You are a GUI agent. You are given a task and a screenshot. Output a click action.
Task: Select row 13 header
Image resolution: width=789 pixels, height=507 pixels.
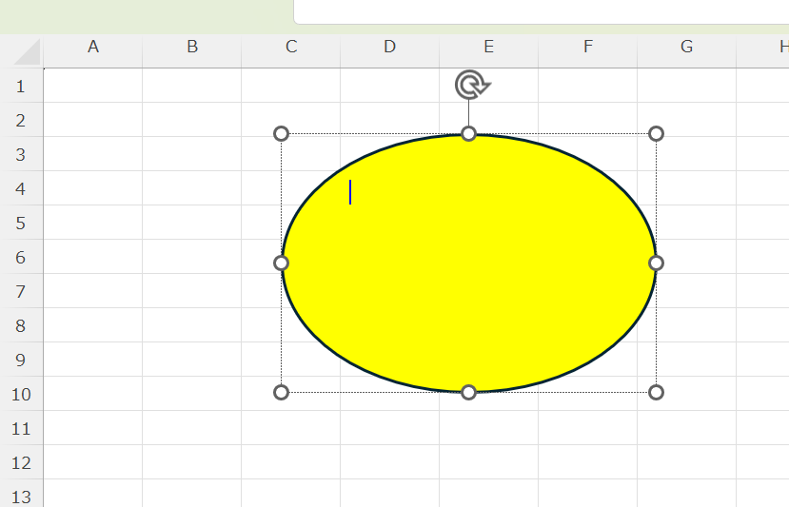tap(21, 496)
